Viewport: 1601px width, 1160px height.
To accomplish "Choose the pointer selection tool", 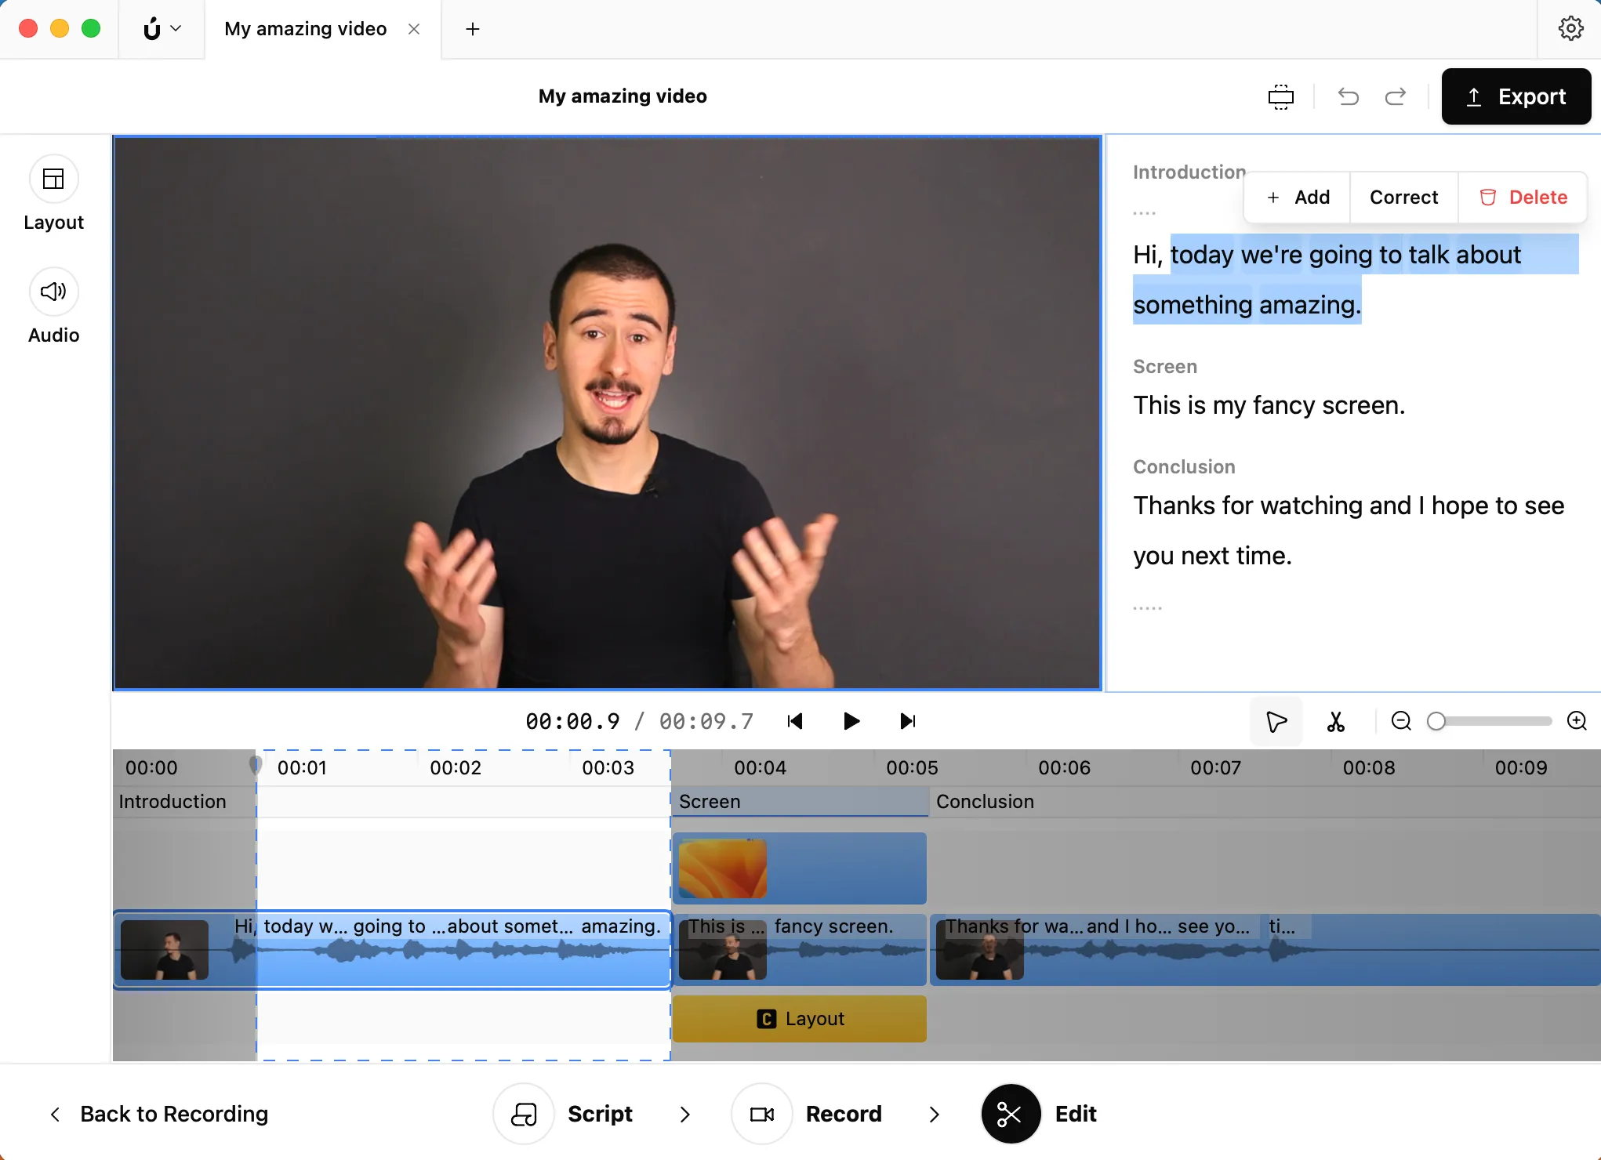I will pos(1276,721).
